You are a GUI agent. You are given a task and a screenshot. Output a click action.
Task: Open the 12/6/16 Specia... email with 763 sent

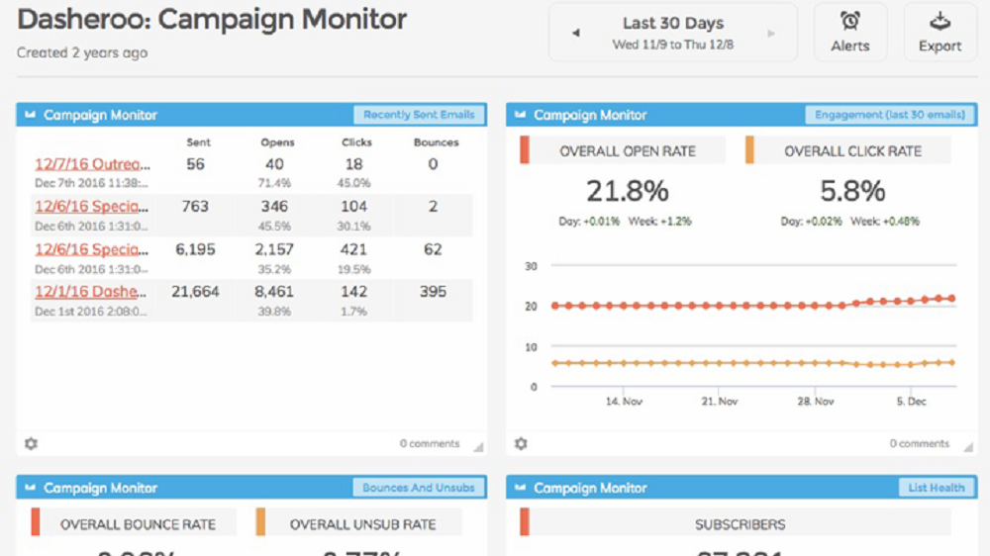(91, 207)
